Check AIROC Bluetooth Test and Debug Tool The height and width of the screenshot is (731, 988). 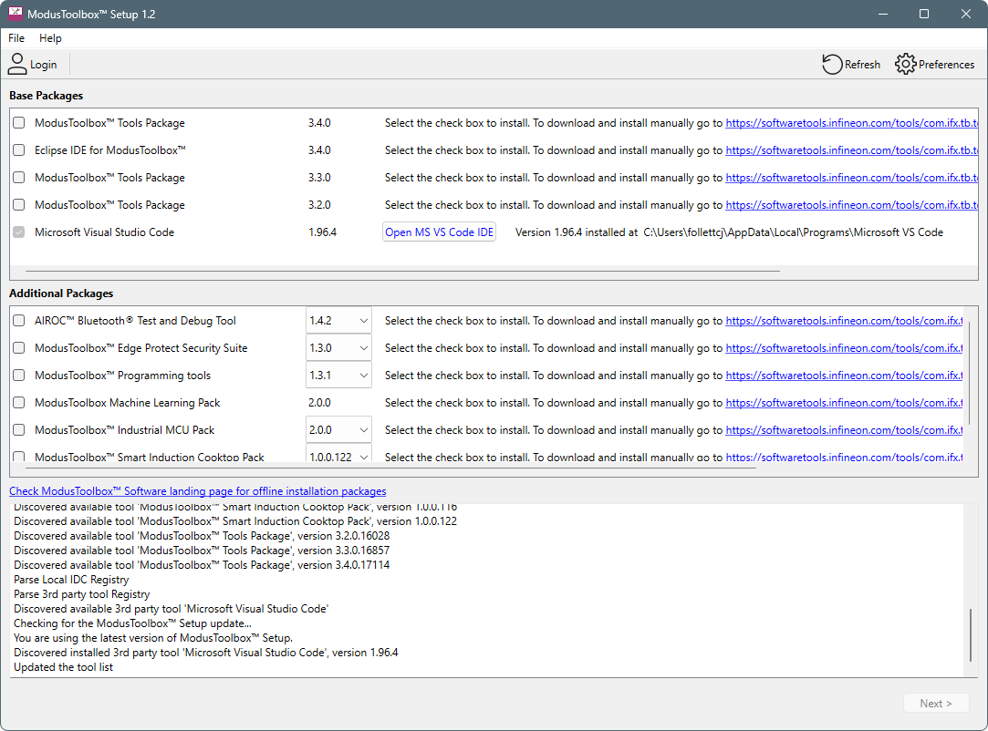pos(18,320)
